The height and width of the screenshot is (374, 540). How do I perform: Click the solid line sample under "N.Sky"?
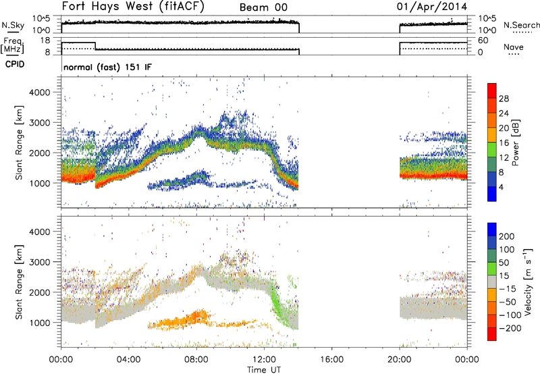(x=13, y=32)
